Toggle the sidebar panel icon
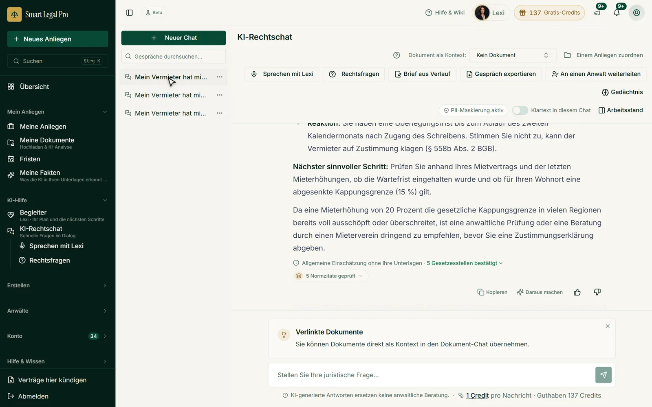 click(x=130, y=13)
